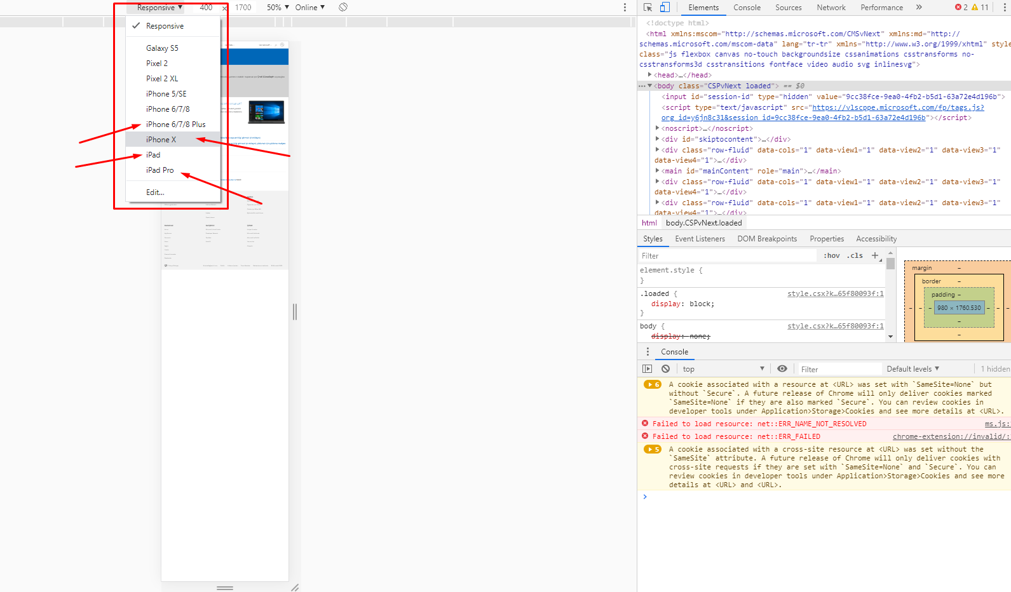Screen dimensions: 1011x592
Task: Add a new style rule with plus icon
Action: tap(875, 255)
